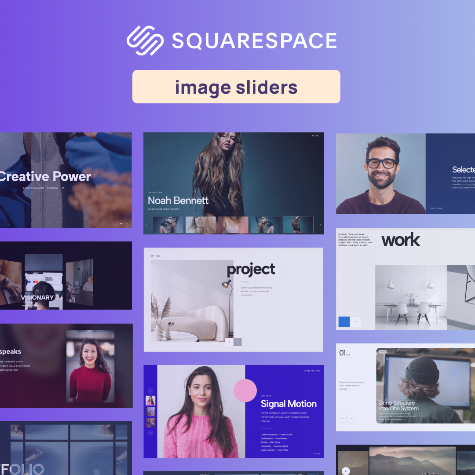Image resolution: width=475 pixels, height=475 pixels.
Task: Click next arrow on 'Bring Structure' carousel
Action: [351, 419]
